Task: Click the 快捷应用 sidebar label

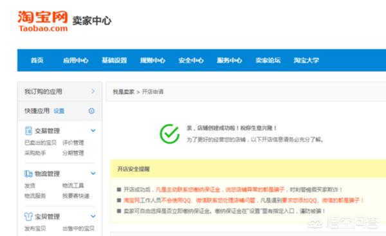Action: pyautogui.click(x=37, y=111)
